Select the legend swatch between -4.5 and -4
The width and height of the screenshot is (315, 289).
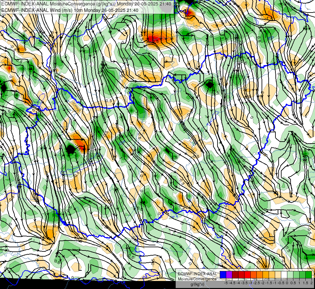(235, 275)
